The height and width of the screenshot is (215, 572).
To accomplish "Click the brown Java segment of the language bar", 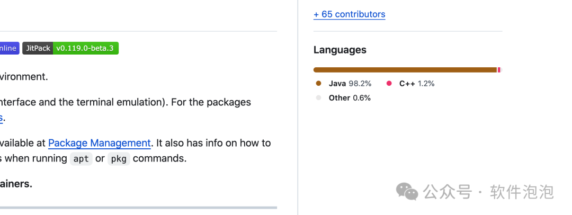I will click(x=405, y=70).
